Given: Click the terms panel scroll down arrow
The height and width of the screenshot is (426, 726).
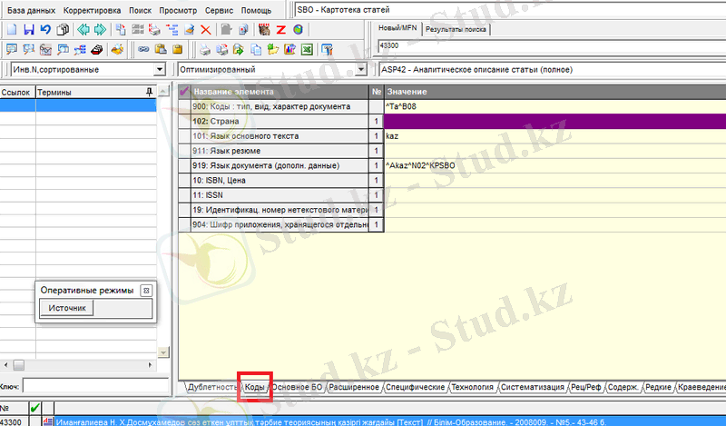Looking at the screenshot, I should pyautogui.click(x=163, y=352).
